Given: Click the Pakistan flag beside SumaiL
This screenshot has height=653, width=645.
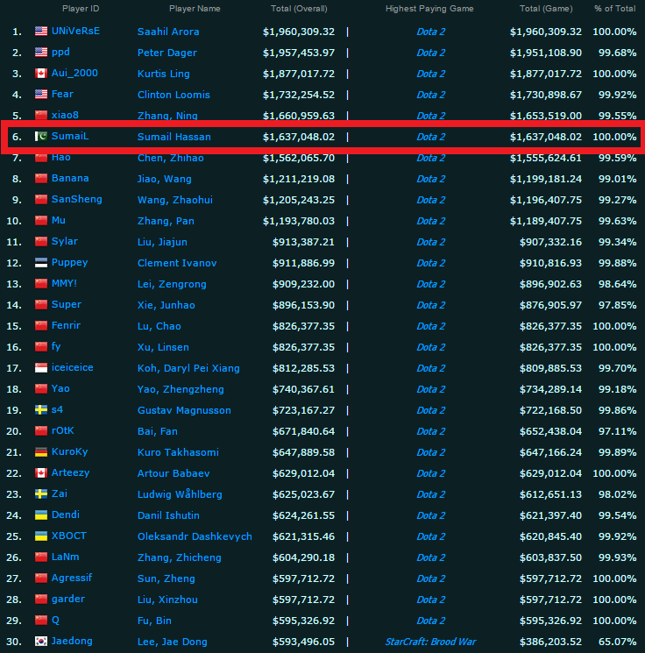Looking at the screenshot, I should 41,136.
